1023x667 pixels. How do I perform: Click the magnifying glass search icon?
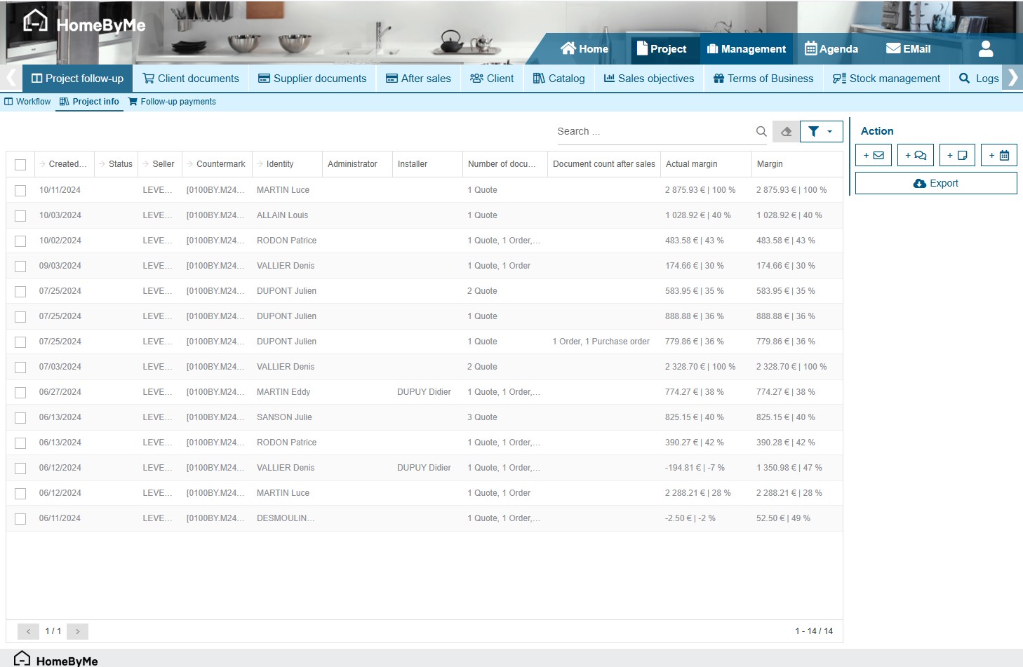[x=761, y=132]
